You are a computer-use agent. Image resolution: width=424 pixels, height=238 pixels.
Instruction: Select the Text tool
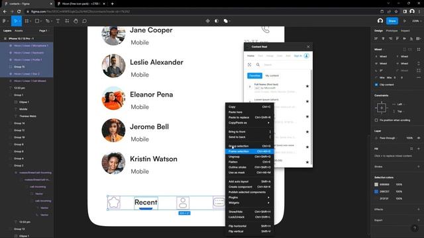click(x=58, y=21)
